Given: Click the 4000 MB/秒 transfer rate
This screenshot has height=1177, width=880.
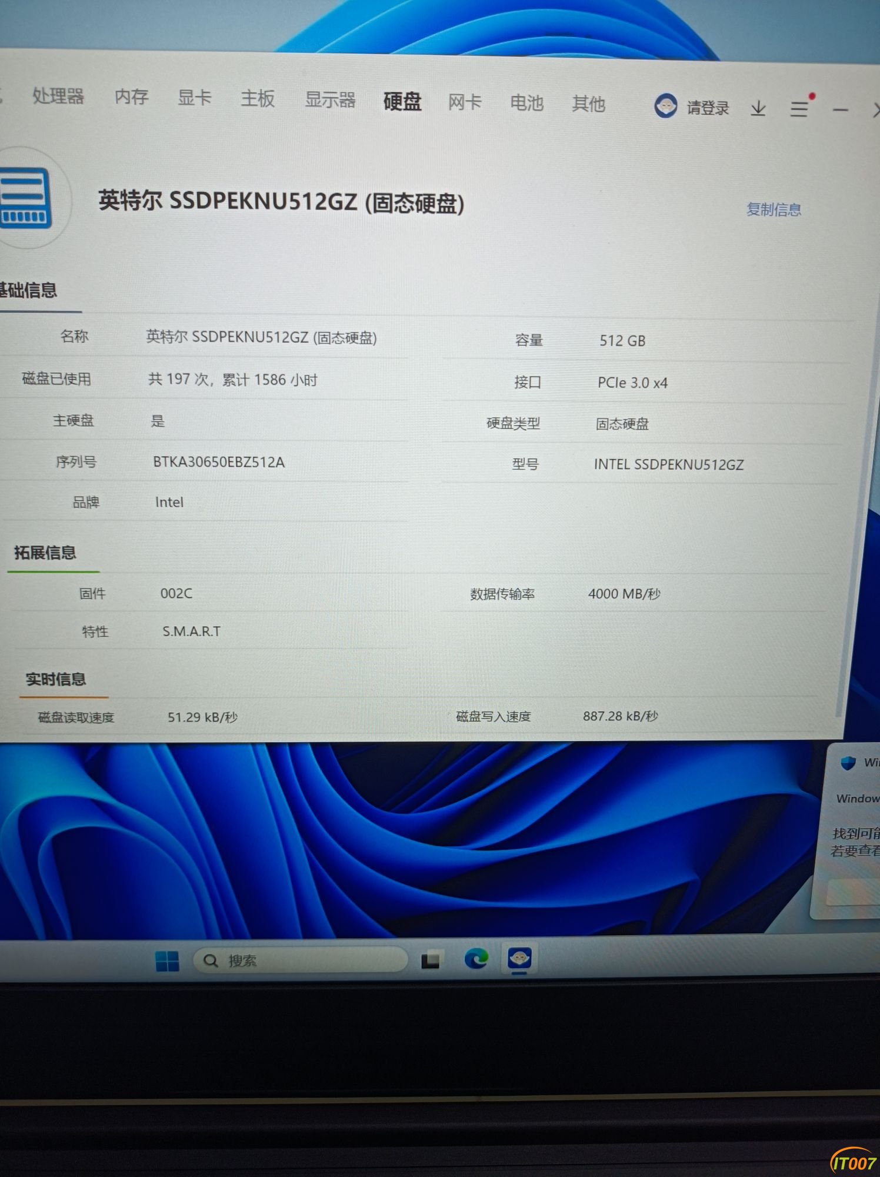Looking at the screenshot, I should tap(624, 594).
